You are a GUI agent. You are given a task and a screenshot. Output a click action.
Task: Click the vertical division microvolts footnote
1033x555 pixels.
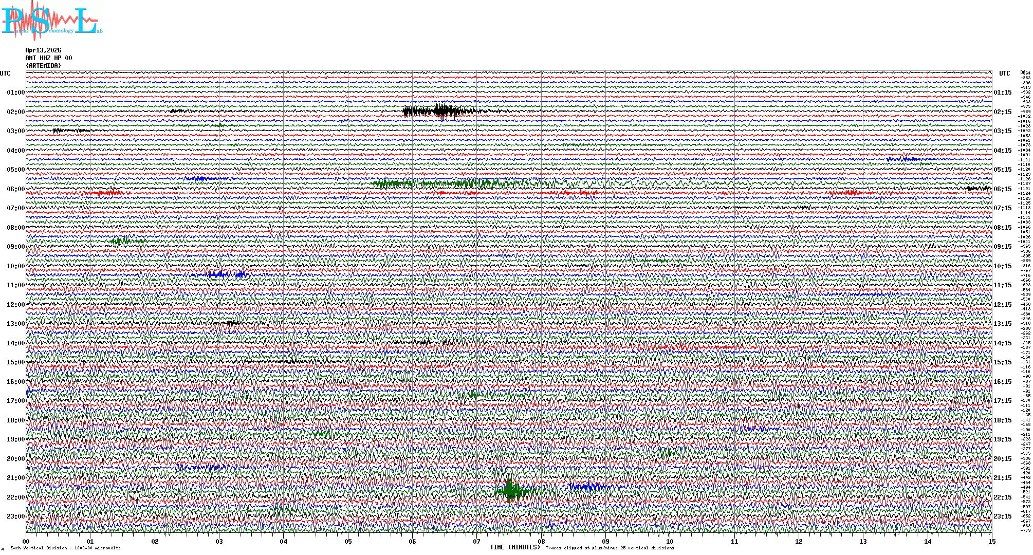pyautogui.click(x=65, y=548)
